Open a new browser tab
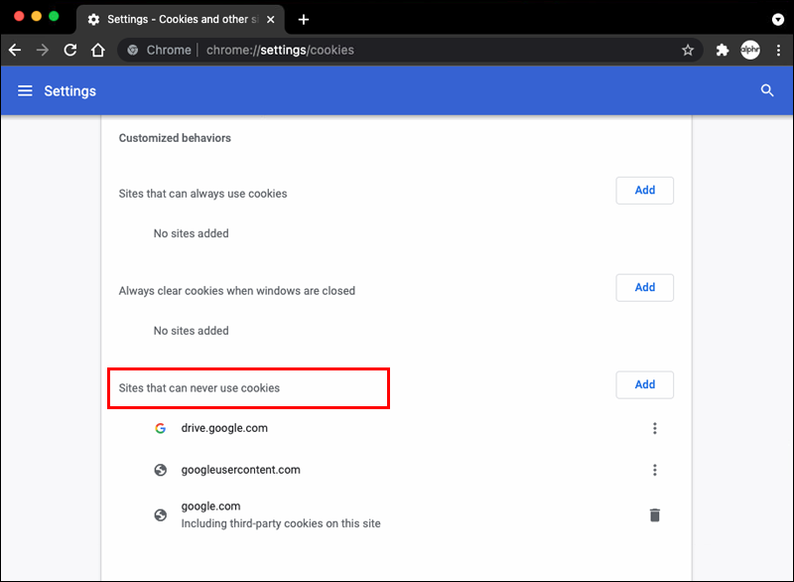The width and height of the screenshot is (794, 582). pyautogui.click(x=304, y=20)
